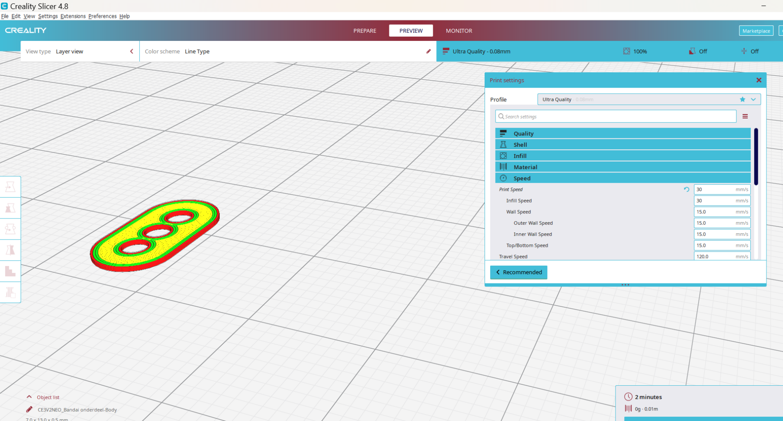
Task: Click the 0g · 0.01m material estimate
Action: point(646,409)
